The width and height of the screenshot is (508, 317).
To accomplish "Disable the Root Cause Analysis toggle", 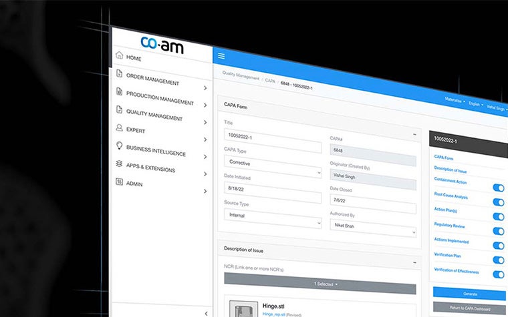I will 498,202.
